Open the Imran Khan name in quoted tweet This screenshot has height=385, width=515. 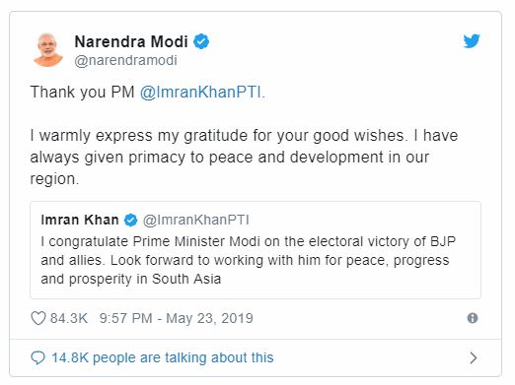tap(80, 220)
